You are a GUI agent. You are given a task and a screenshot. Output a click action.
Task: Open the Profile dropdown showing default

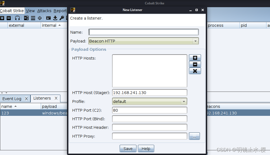[x=150, y=101]
